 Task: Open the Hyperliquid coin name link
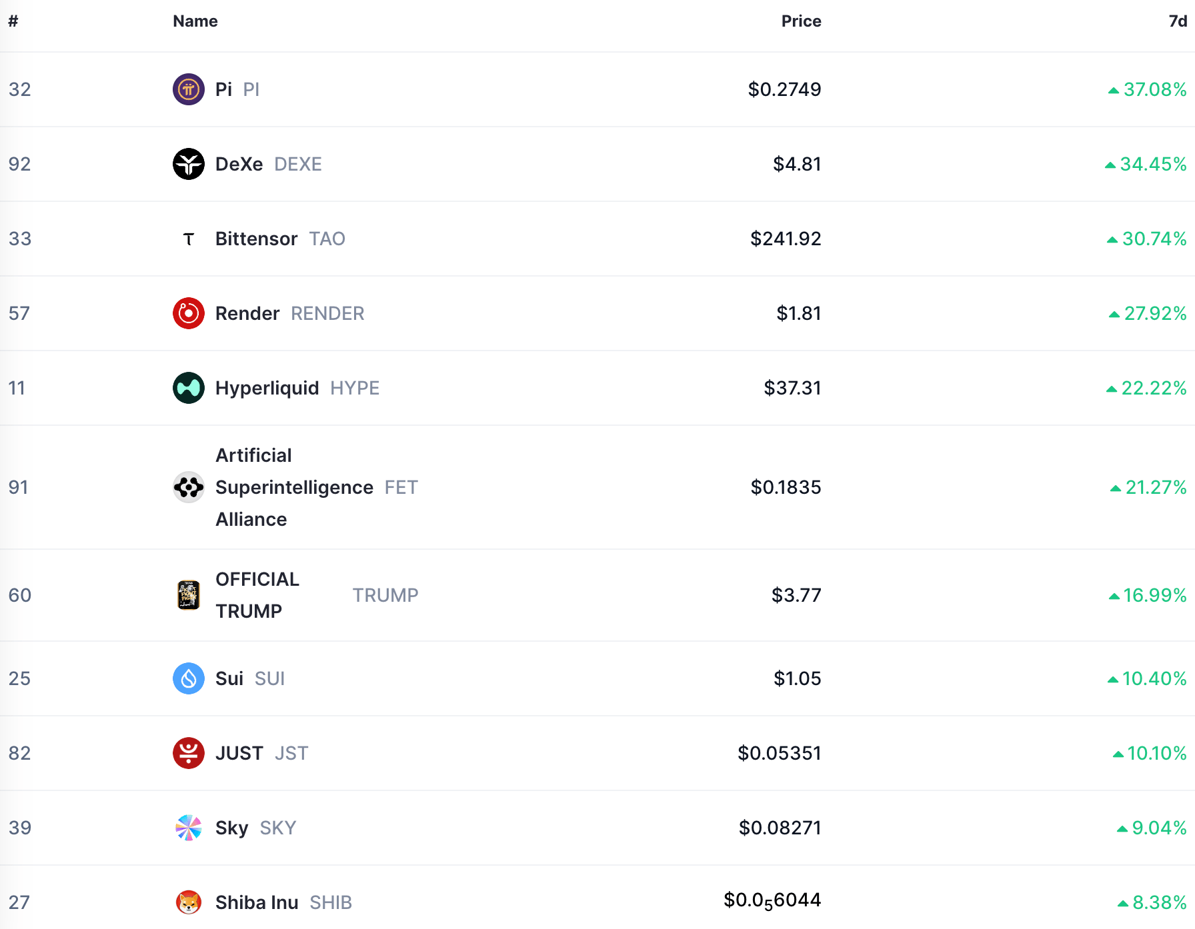pos(267,388)
